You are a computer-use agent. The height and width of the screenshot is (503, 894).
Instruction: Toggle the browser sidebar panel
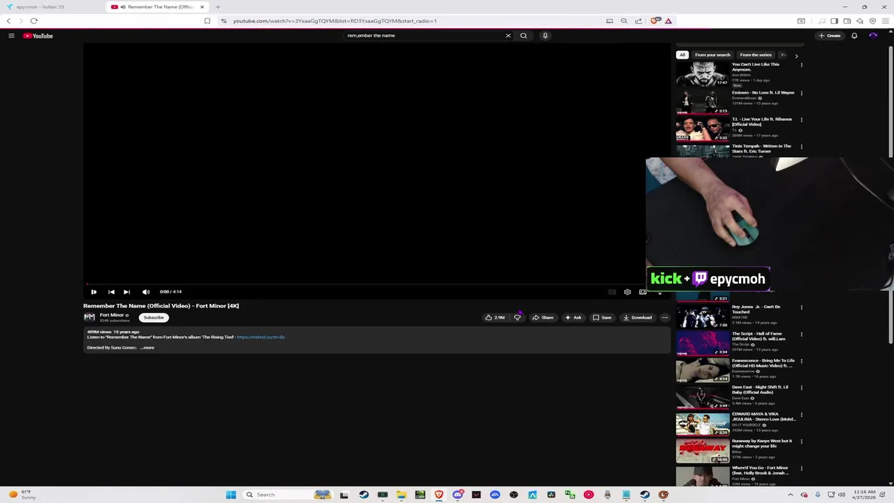834,21
